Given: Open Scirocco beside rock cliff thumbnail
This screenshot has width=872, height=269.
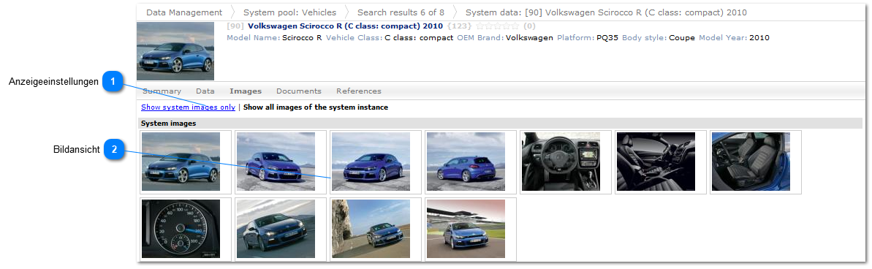Looking at the screenshot, I should 371,229.
